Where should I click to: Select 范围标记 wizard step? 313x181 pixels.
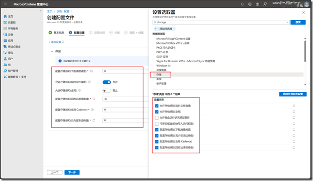97,33
